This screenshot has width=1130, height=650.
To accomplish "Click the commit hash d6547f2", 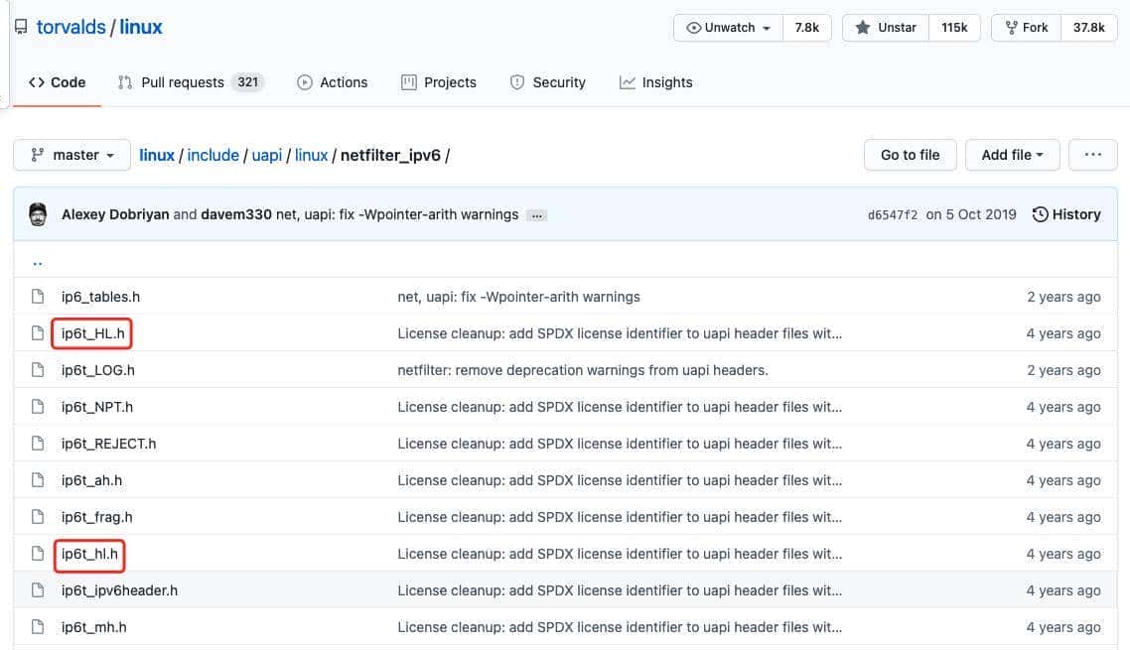I will (x=892, y=214).
